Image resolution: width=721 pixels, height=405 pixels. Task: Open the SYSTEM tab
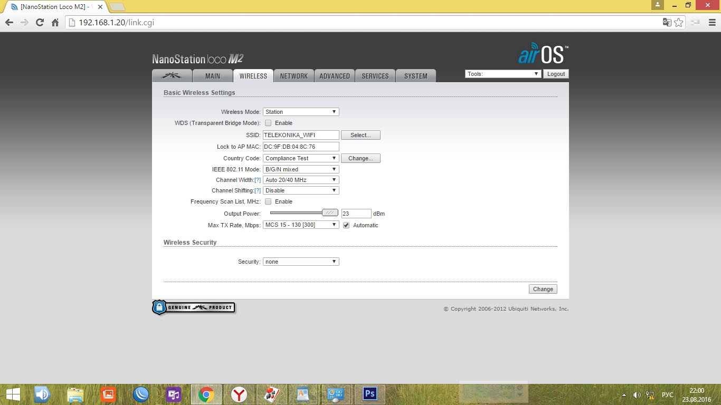tap(416, 76)
